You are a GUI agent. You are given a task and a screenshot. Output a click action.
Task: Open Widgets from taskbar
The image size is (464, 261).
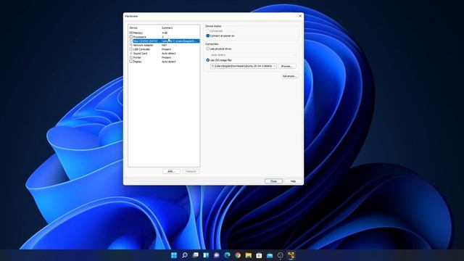tap(206, 255)
